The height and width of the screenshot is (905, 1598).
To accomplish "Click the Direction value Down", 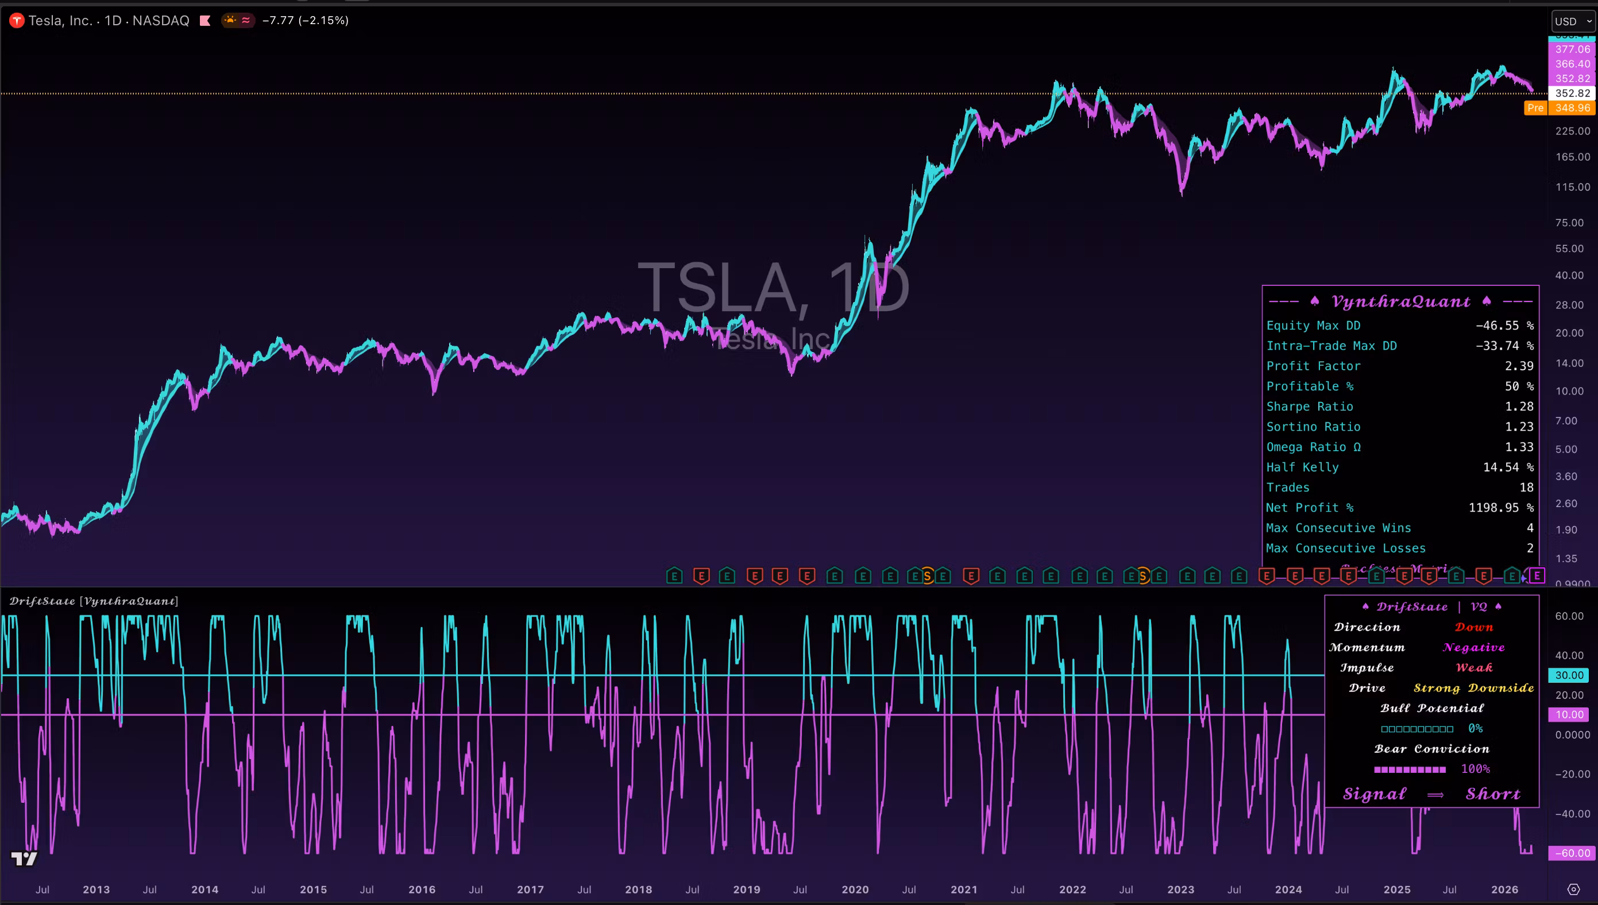I will pyautogui.click(x=1474, y=627).
